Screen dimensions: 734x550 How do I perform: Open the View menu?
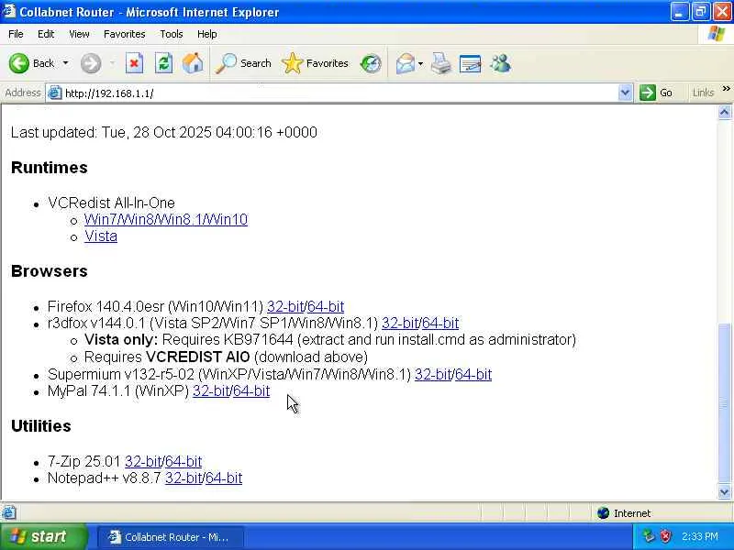coord(79,34)
